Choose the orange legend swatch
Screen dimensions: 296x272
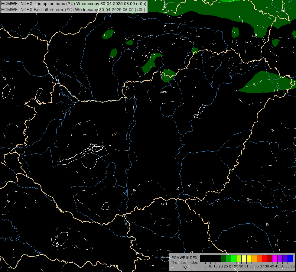(x=254, y=258)
